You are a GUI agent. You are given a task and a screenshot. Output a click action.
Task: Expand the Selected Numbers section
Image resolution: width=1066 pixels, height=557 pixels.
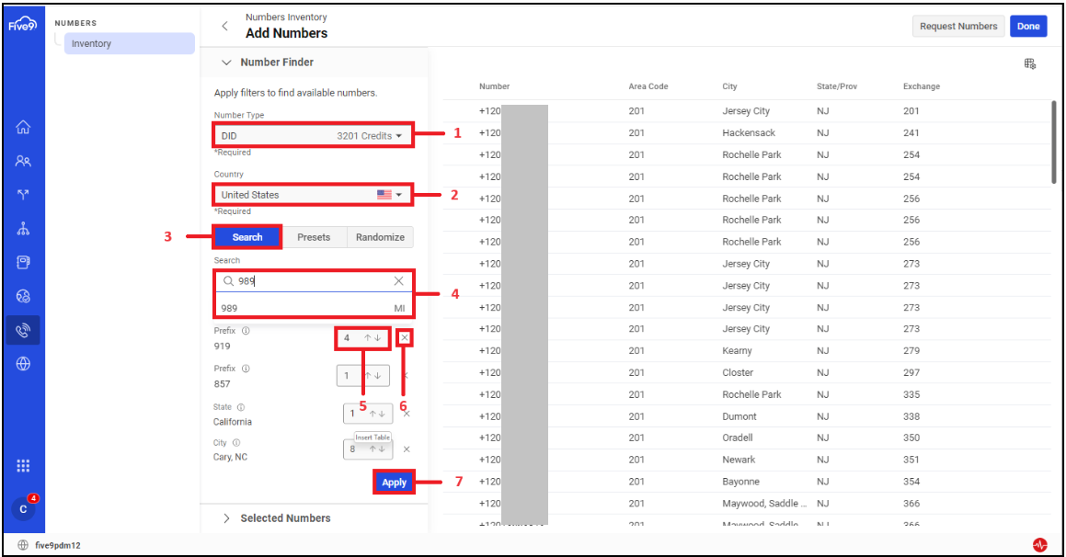pyautogui.click(x=226, y=518)
